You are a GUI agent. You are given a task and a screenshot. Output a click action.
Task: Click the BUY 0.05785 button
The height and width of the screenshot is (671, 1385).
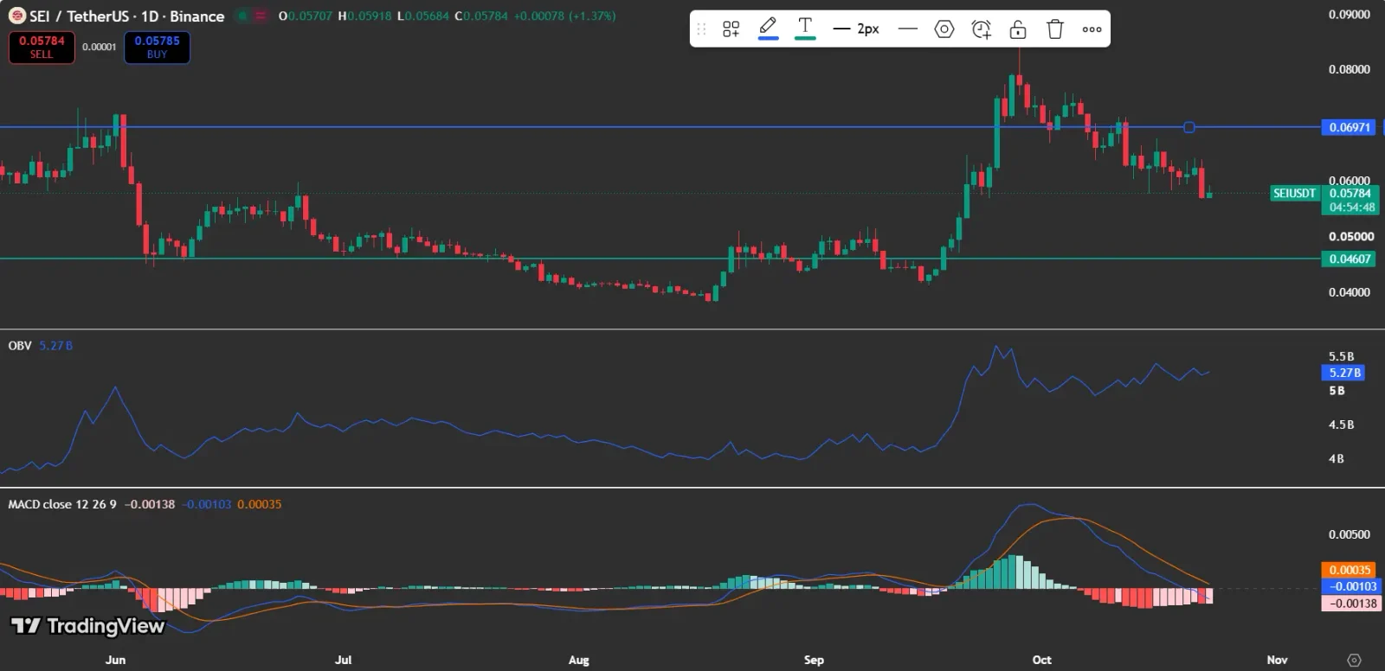click(157, 47)
